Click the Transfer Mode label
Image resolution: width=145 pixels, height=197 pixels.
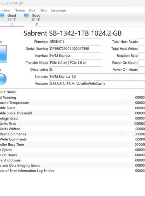pyautogui.click(x=37, y=62)
